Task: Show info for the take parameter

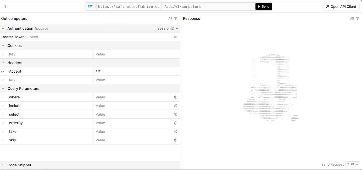Action: tap(176, 131)
